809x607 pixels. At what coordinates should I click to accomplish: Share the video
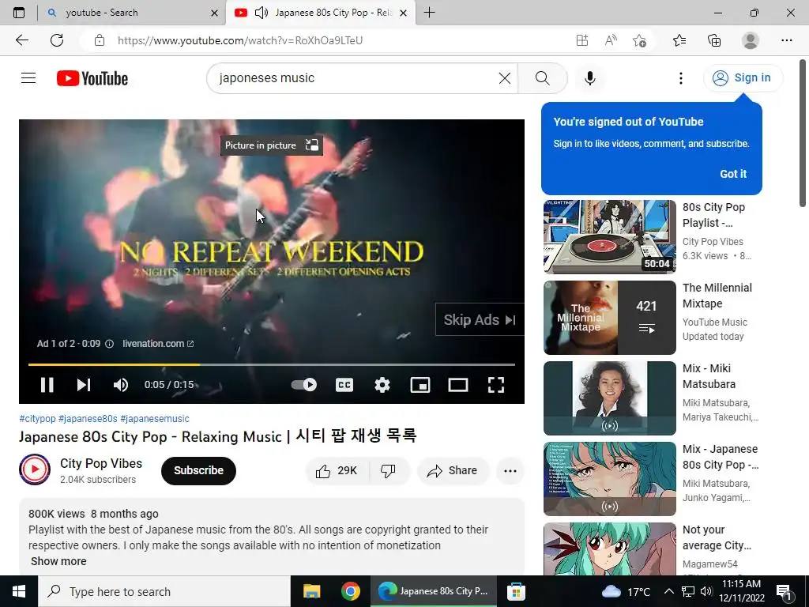point(453,471)
